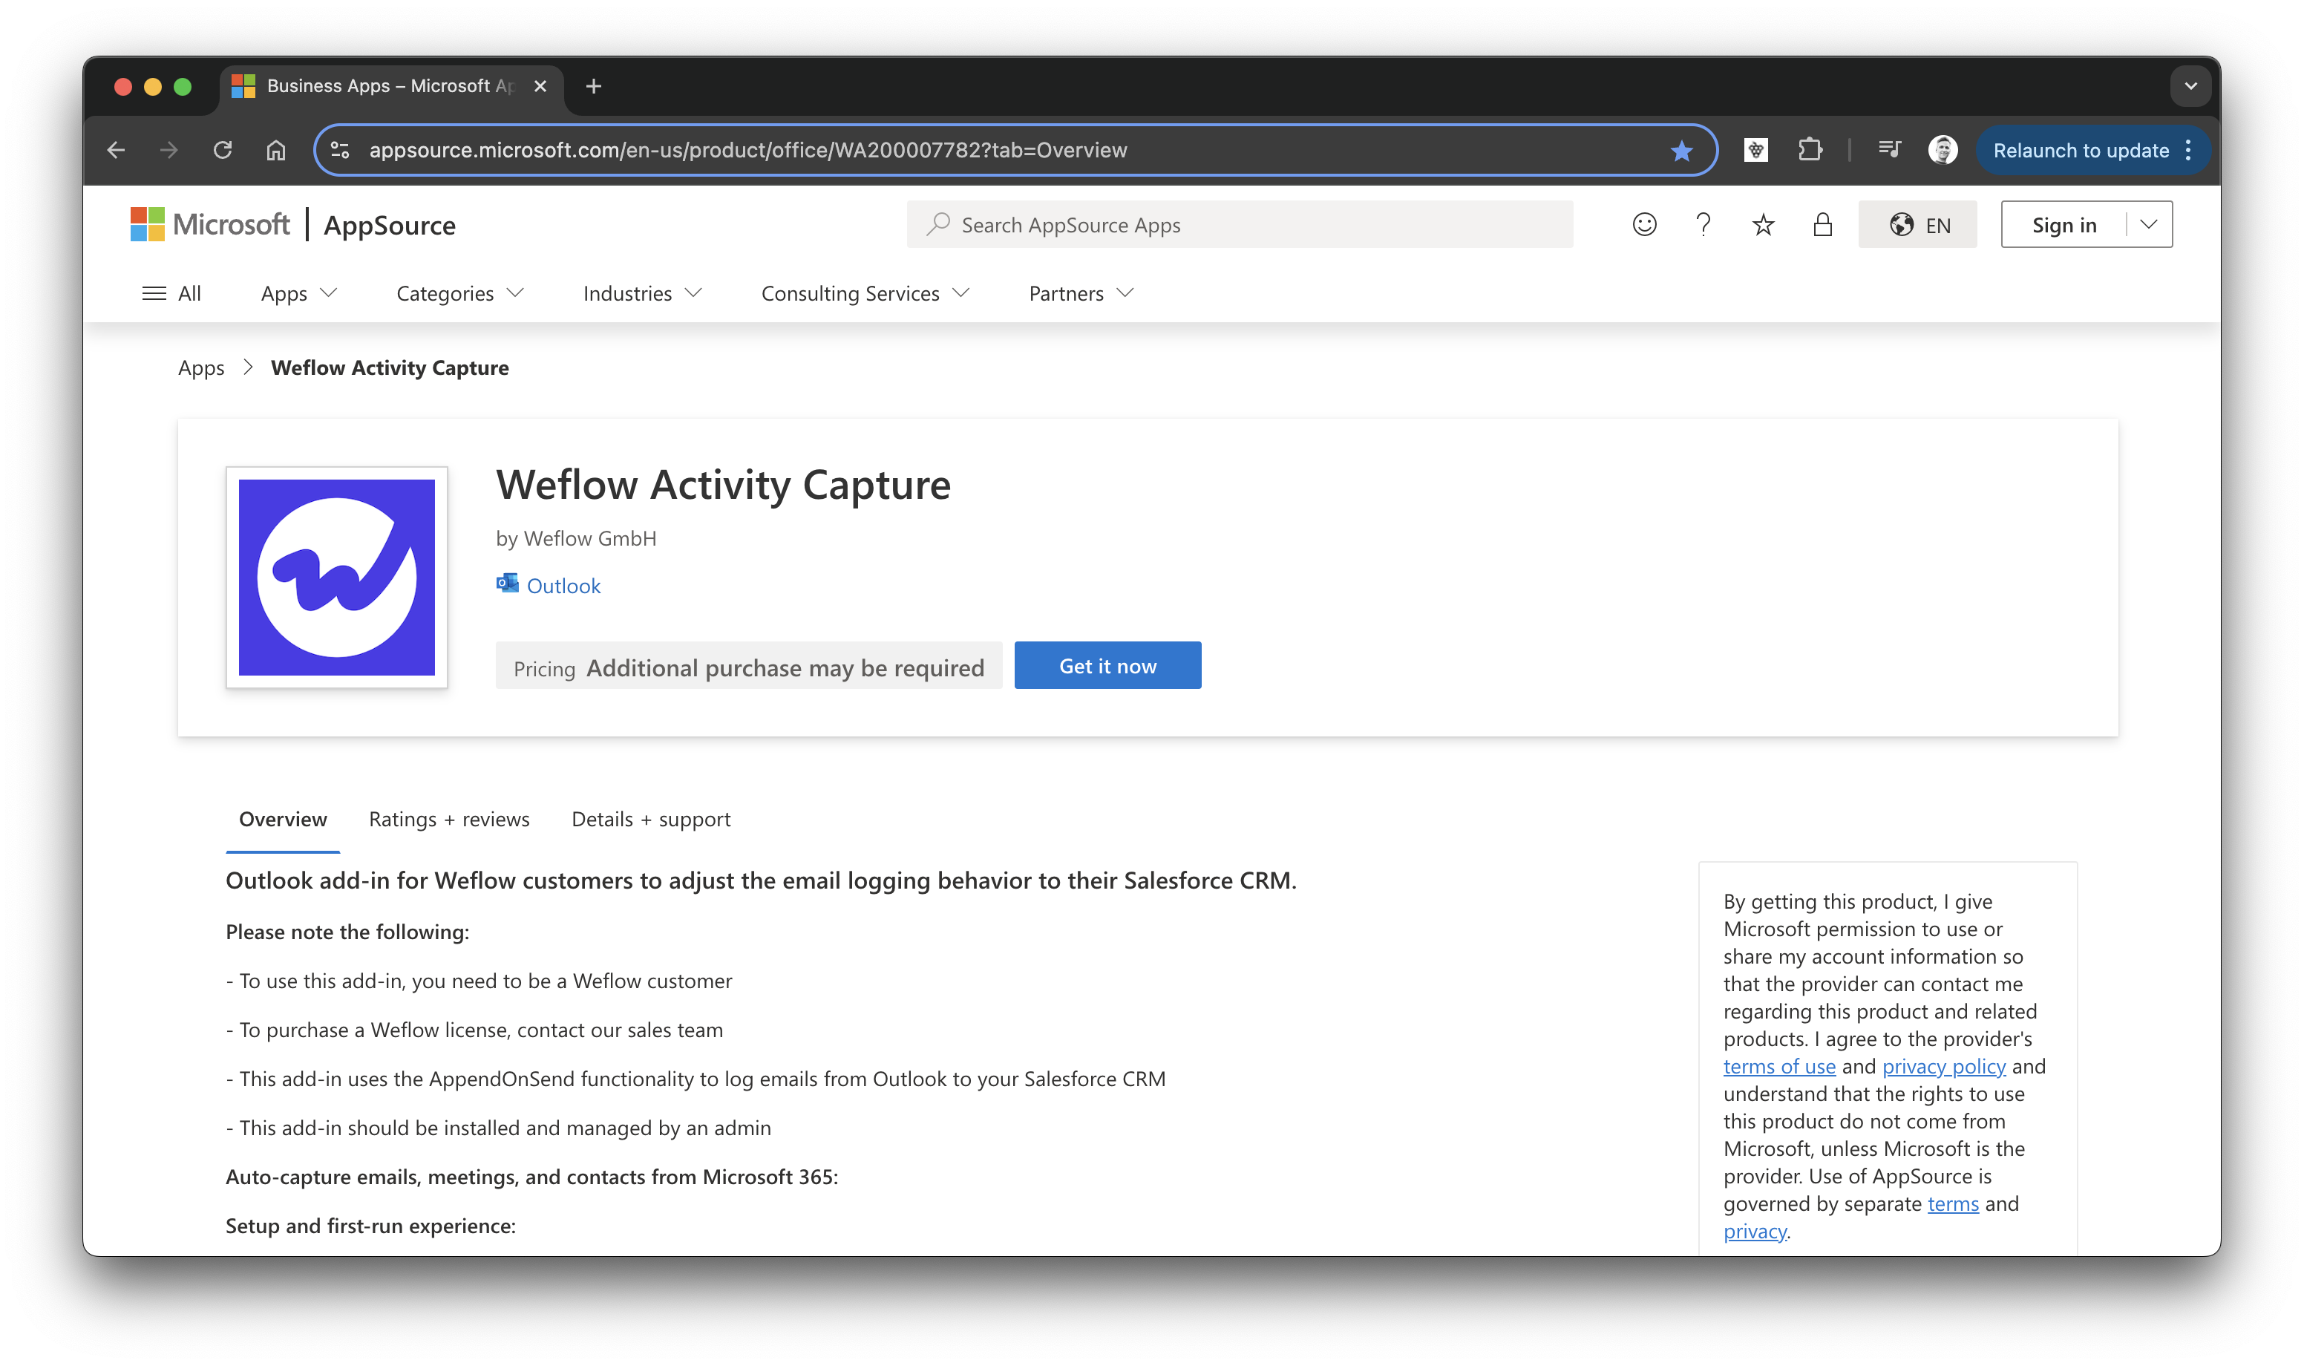2304x1366 pixels.
Task: Expand the Apps navigation dropdown
Action: 299,293
